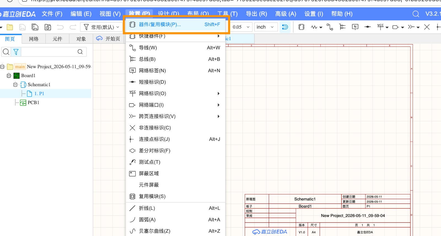Open the inch unit dropdown
This screenshot has height=236, width=441.
point(266,27)
